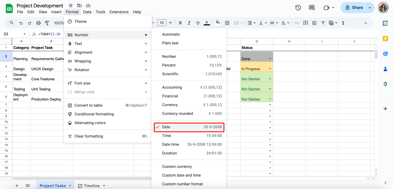This screenshot has height=189, width=393.
Task: Open the Google Maps side panel icon
Action: pyautogui.click(x=385, y=85)
